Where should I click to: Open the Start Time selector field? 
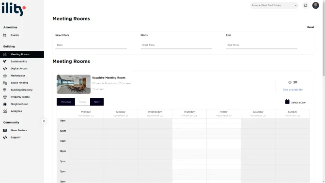tap(176, 45)
